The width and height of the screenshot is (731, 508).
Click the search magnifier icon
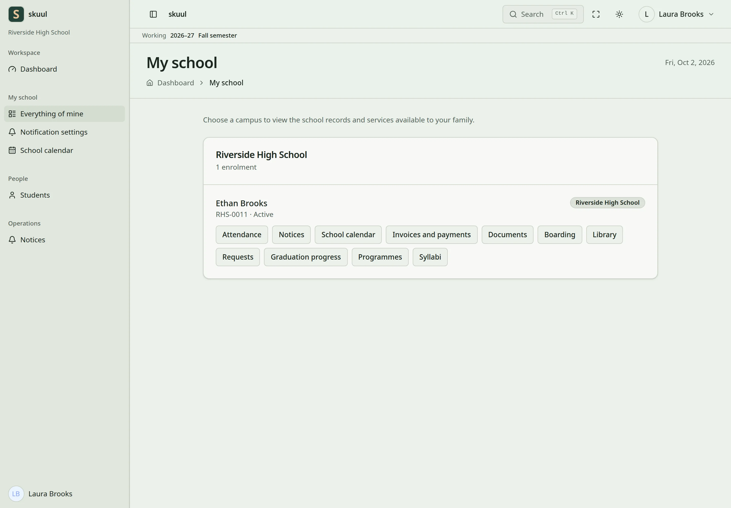tap(513, 14)
